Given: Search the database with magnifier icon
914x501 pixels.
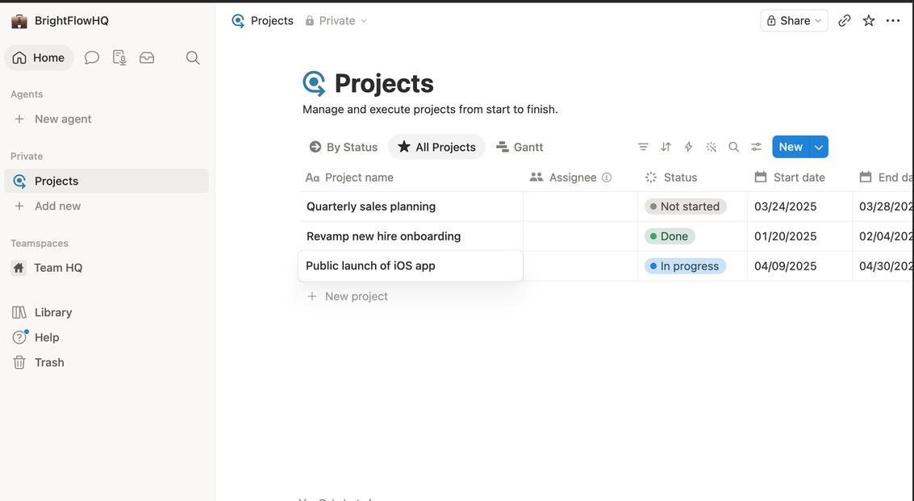Looking at the screenshot, I should tap(734, 147).
